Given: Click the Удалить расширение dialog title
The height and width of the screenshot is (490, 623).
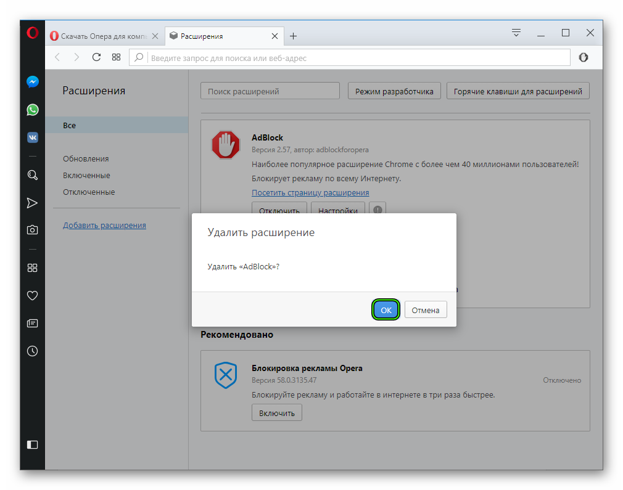Looking at the screenshot, I should 261,232.
